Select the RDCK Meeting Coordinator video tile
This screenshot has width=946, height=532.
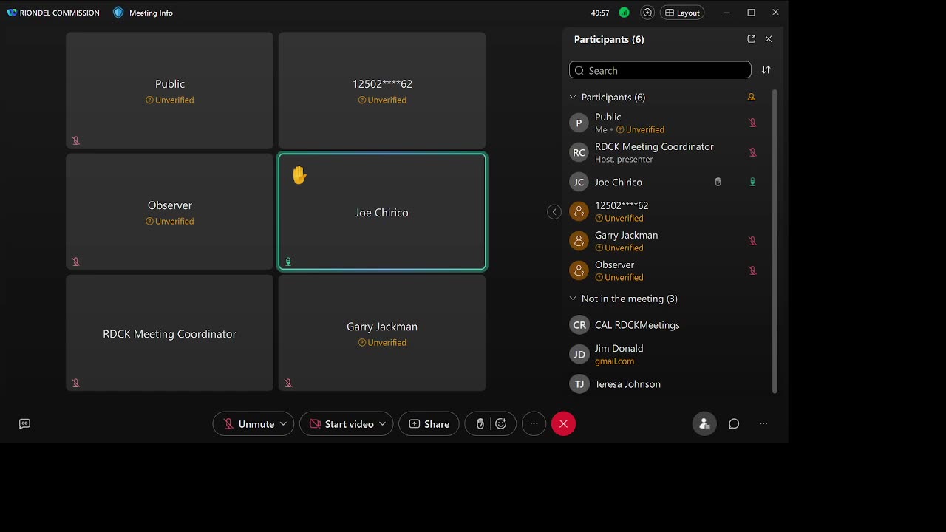pyautogui.click(x=170, y=333)
